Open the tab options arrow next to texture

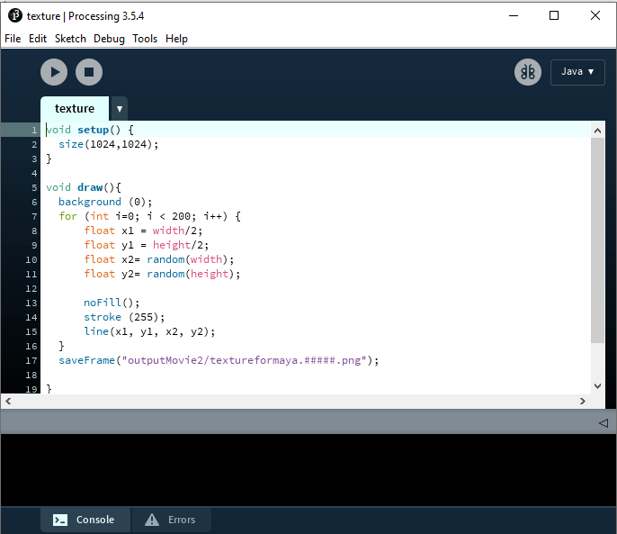click(x=119, y=109)
